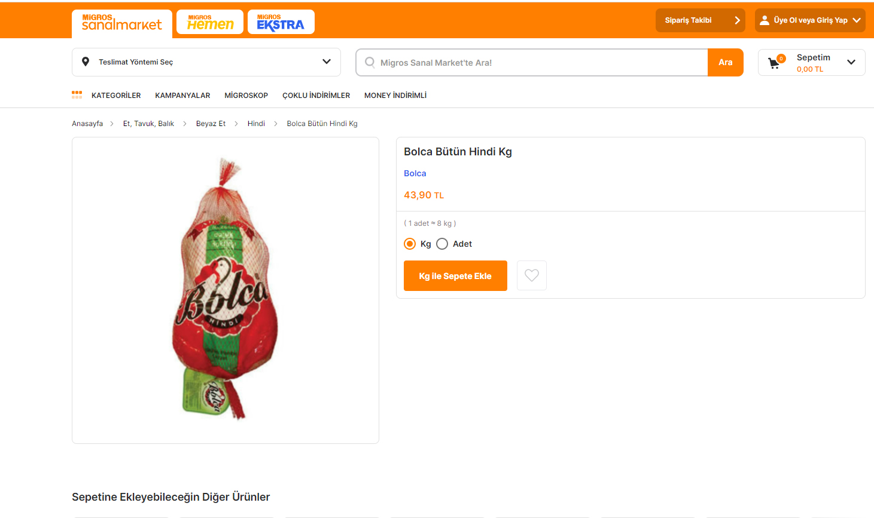Open the MİGROSKOP menu item
Viewport: 874px width, 518px height.
(x=246, y=96)
